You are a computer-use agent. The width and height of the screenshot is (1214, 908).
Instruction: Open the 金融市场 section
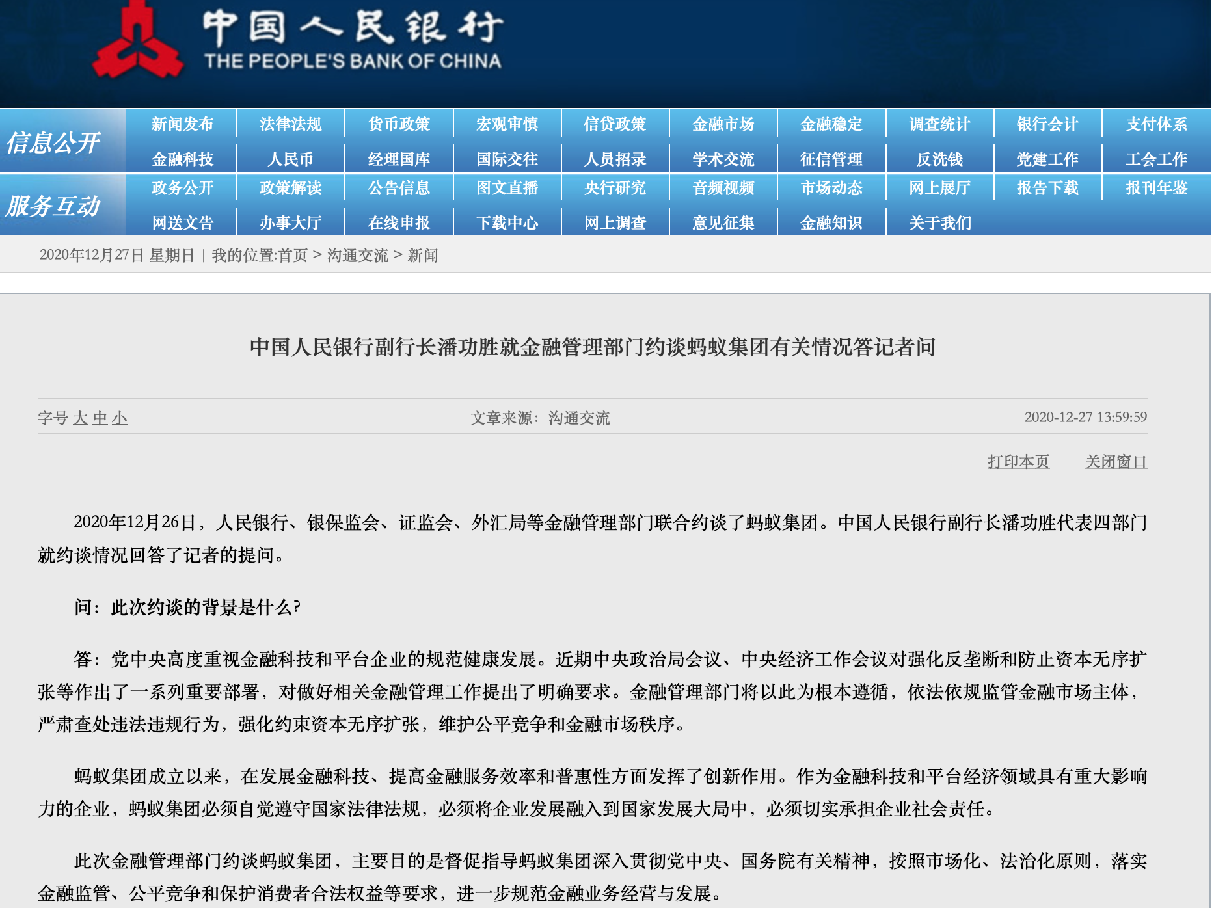[723, 124]
